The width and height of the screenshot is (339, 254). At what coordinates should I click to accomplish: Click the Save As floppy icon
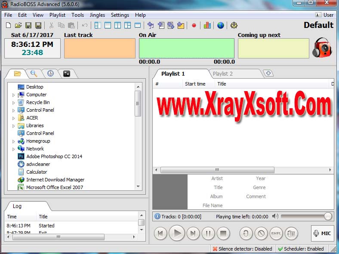tap(38, 25)
